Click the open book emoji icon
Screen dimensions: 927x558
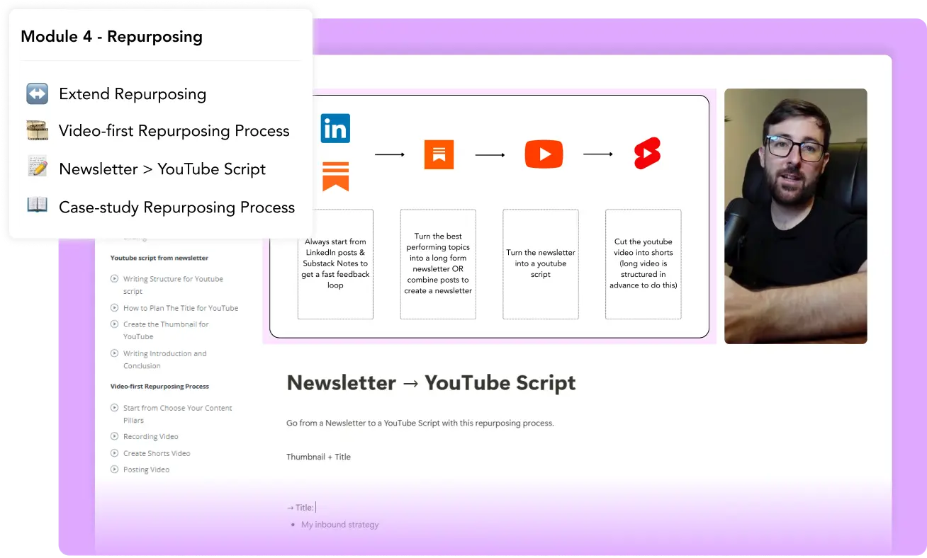(37, 205)
